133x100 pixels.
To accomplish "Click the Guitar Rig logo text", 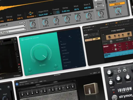I will pyautogui.click(x=87, y=28).
